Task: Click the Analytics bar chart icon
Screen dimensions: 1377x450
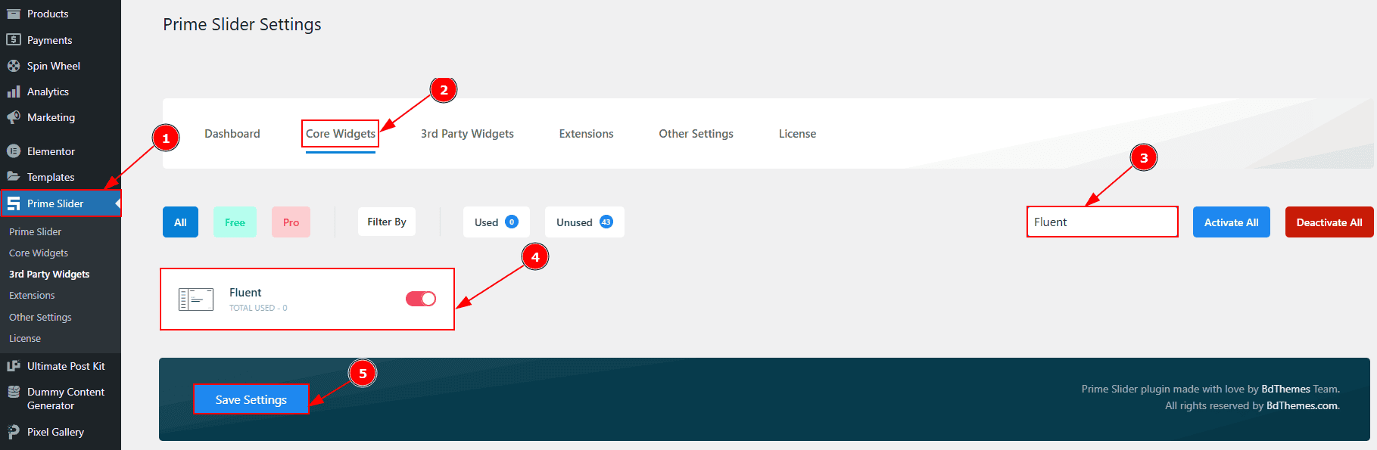Action: coord(14,92)
